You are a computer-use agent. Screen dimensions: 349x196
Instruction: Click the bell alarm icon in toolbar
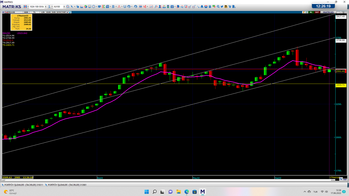202,7
